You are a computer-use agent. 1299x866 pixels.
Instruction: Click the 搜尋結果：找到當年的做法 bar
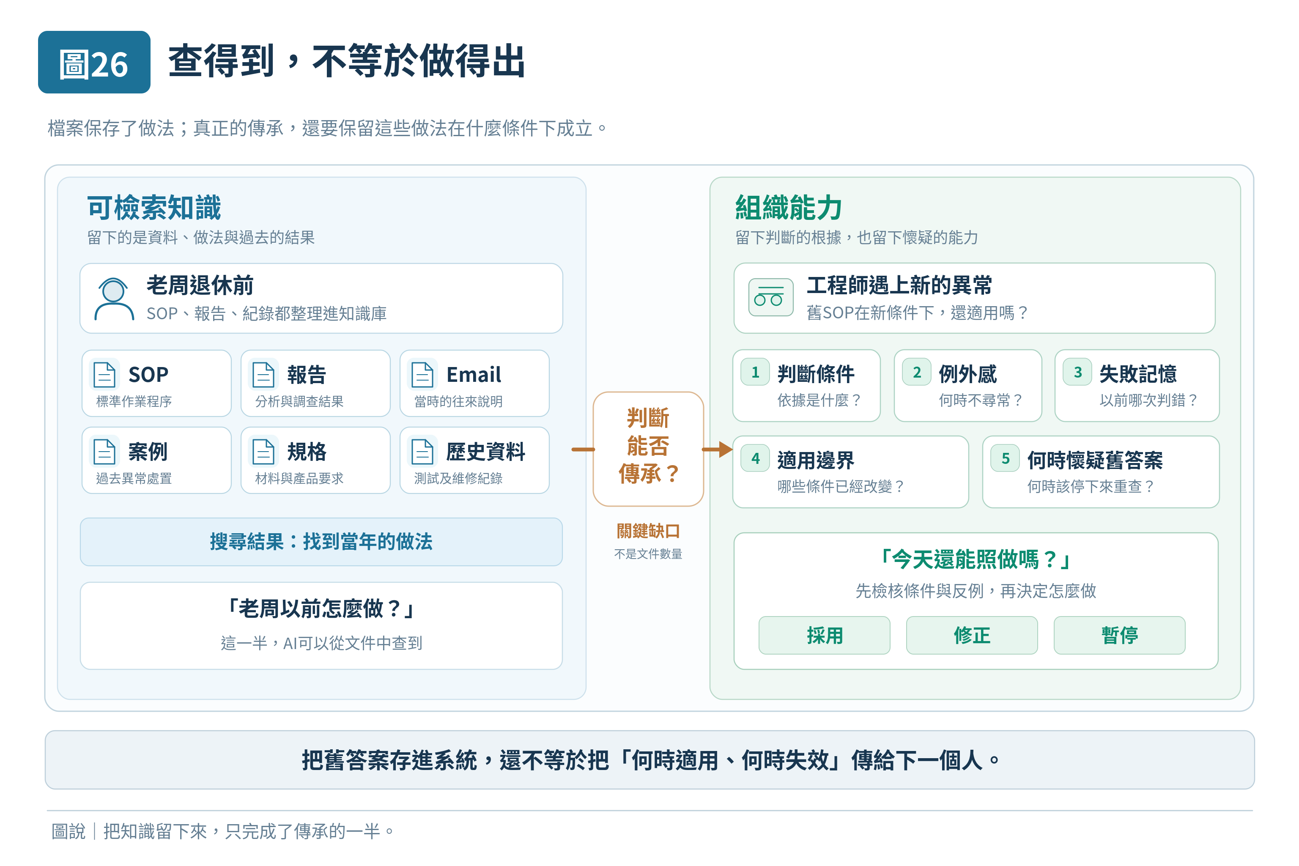pos(321,542)
